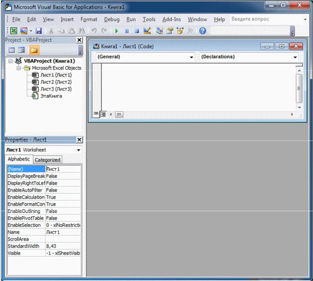Open the (Declarations) procedure dropdown

coord(295,57)
